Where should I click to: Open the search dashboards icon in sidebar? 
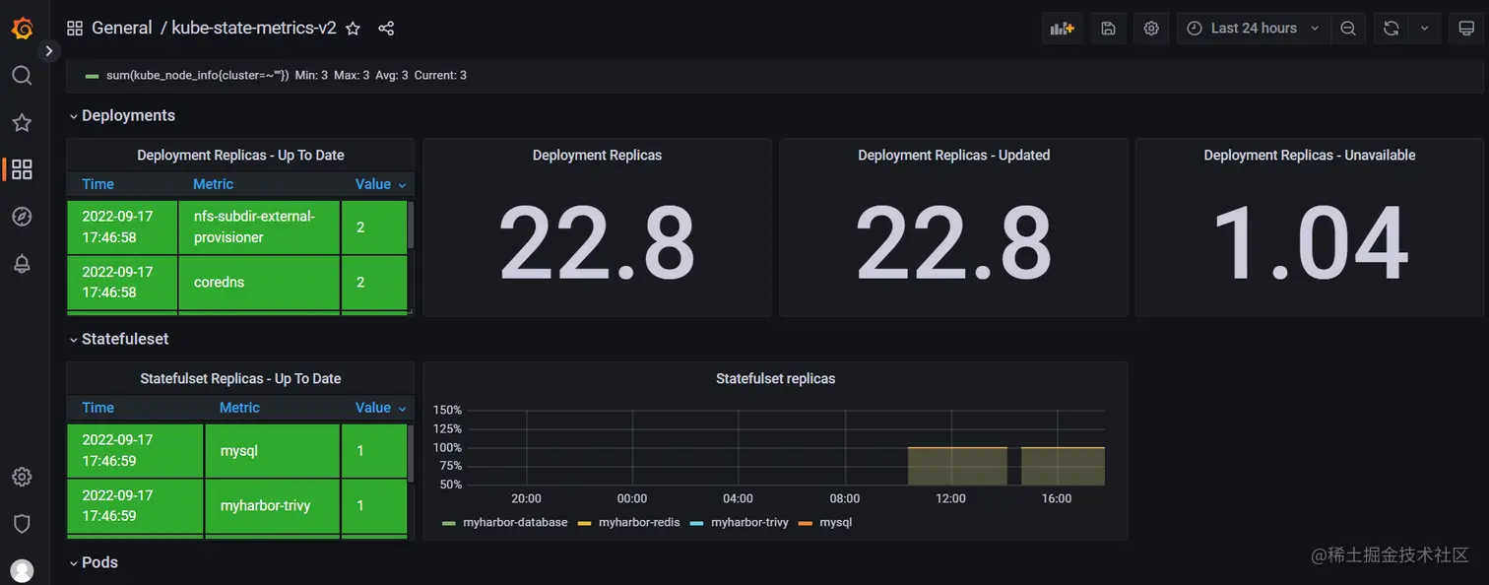click(x=22, y=75)
